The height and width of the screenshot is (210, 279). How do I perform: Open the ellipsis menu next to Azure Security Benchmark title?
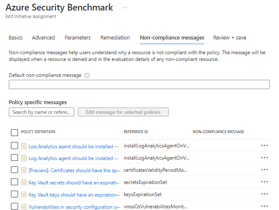(125, 8)
